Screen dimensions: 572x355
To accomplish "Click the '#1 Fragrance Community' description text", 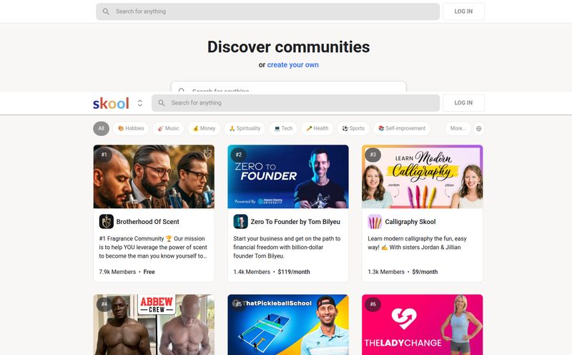I will (153, 247).
